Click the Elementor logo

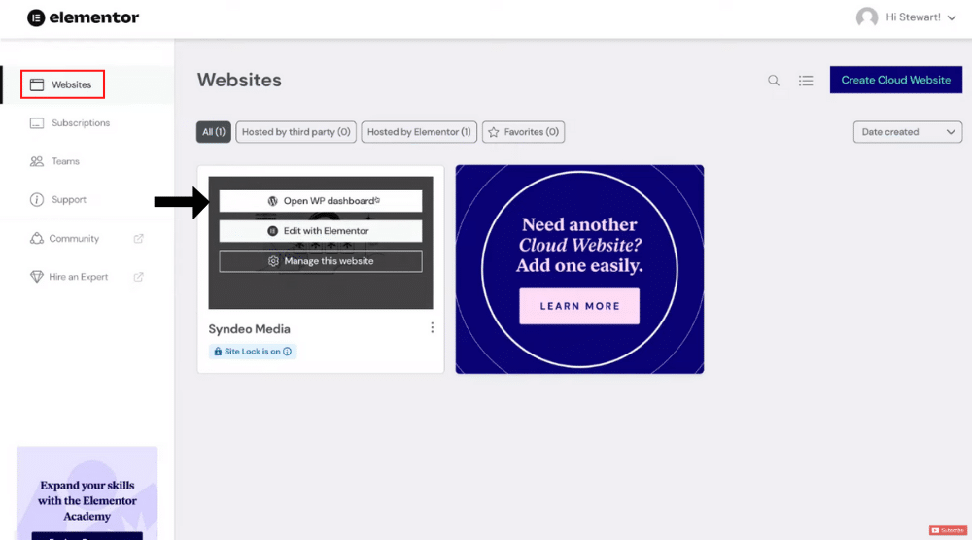pyautogui.click(x=83, y=17)
